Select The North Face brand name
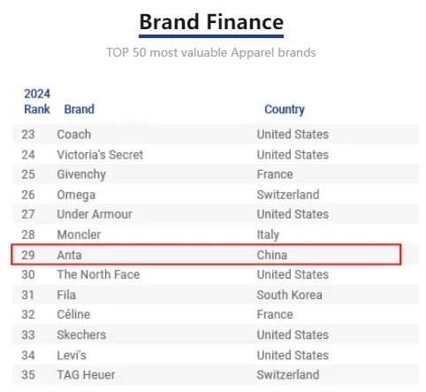 coord(98,274)
